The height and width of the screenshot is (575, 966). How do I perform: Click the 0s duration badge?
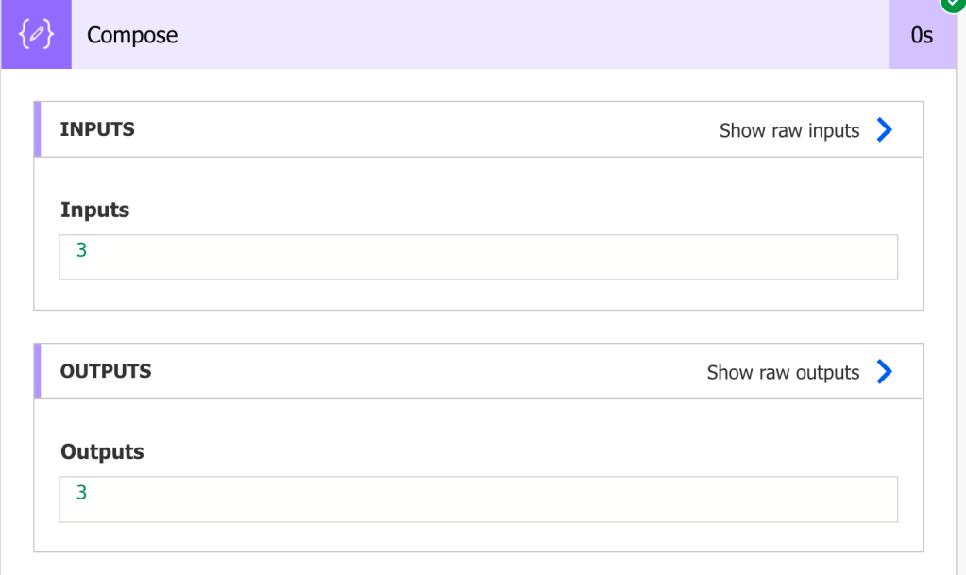point(922,35)
